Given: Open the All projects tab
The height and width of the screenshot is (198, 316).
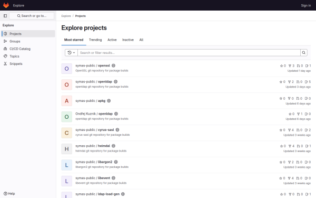Looking at the screenshot, I should pyautogui.click(x=141, y=40).
